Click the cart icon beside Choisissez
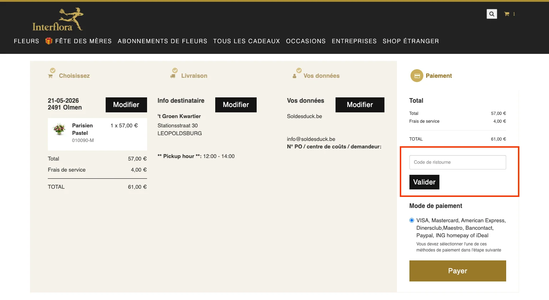This screenshot has width=549, height=300. click(x=50, y=76)
